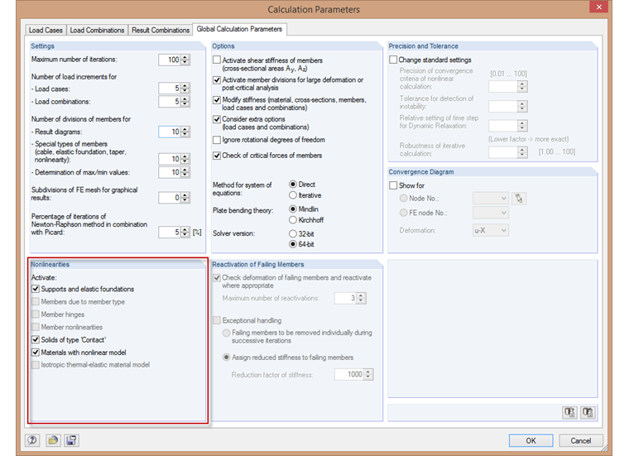Enable Ignore rotational degrees of freedom

[217, 140]
